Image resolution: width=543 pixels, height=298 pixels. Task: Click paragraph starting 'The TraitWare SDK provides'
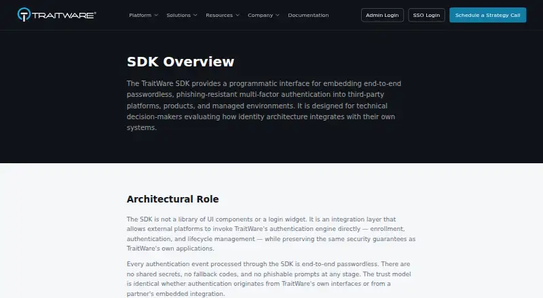pyautogui.click(x=264, y=106)
